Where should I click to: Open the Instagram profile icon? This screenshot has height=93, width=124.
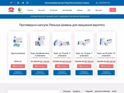coord(18,3)
